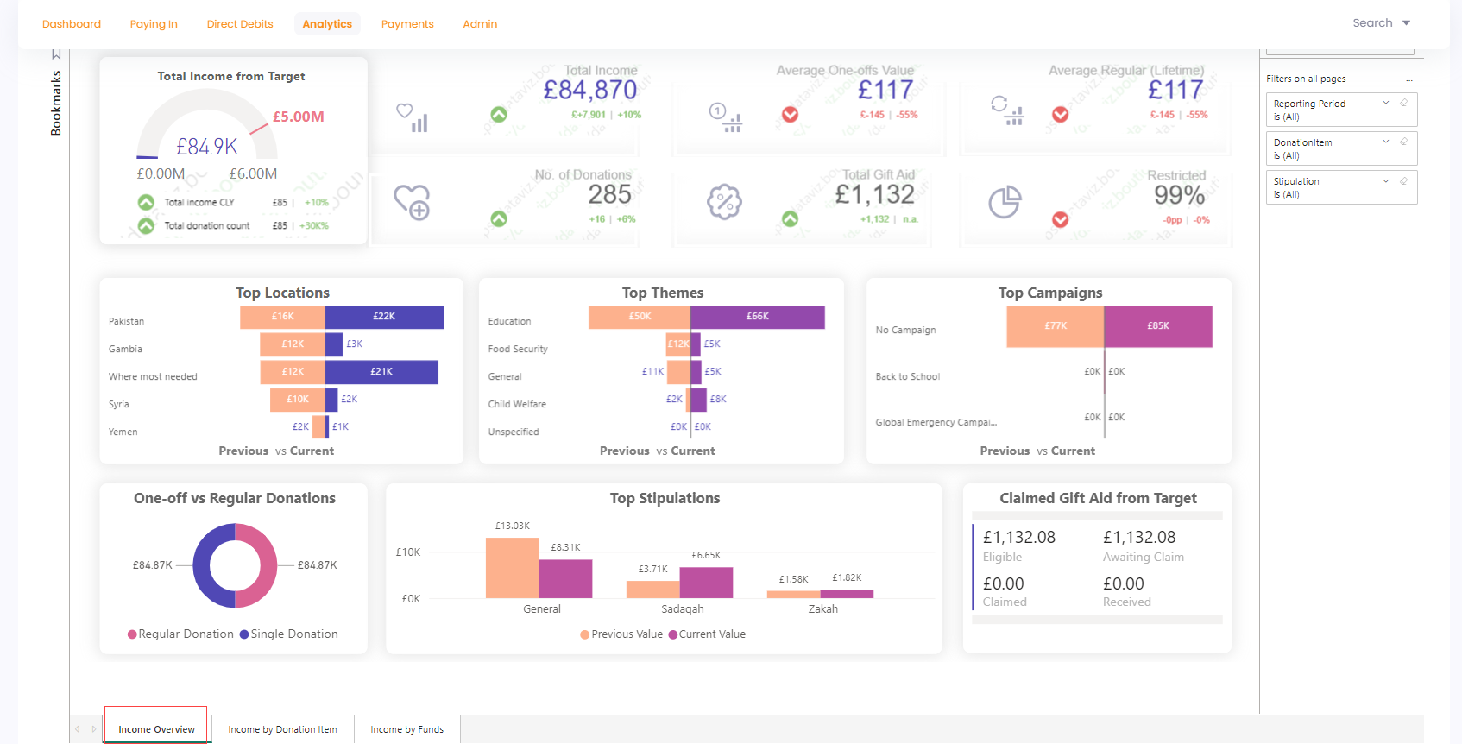1462x744 pixels.
Task: Open Direct Debits page
Action: (x=240, y=24)
